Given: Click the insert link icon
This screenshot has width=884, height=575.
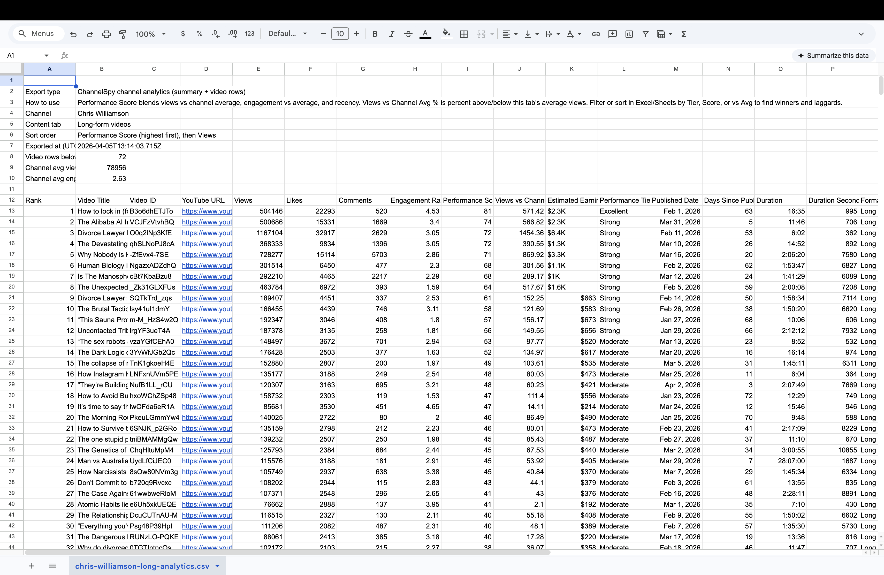Looking at the screenshot, I should (x=596, y=34).
